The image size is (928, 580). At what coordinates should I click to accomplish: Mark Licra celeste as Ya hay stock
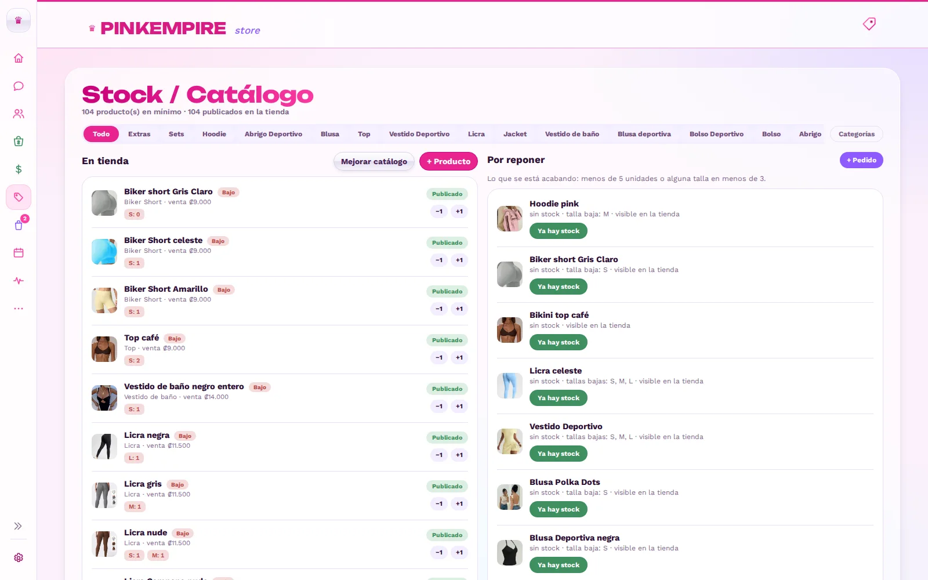coord(559,398)
